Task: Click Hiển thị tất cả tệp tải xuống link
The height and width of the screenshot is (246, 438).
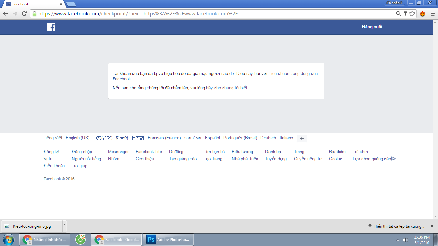Action: point(399,226)
